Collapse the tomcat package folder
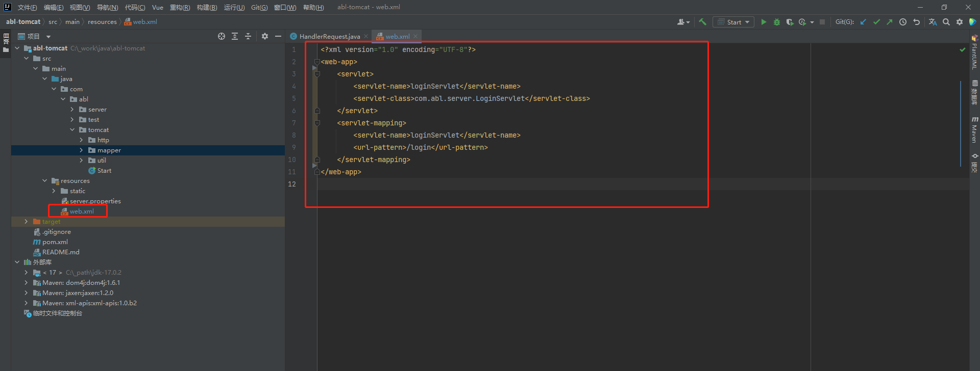Viewport: 980px width, 371px height. click(72, 130)
